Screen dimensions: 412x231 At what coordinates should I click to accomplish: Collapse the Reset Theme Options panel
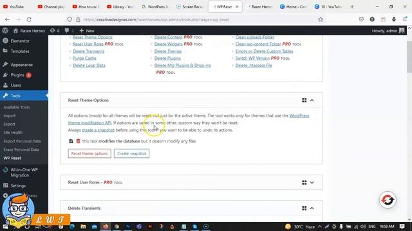pos(312,100)
